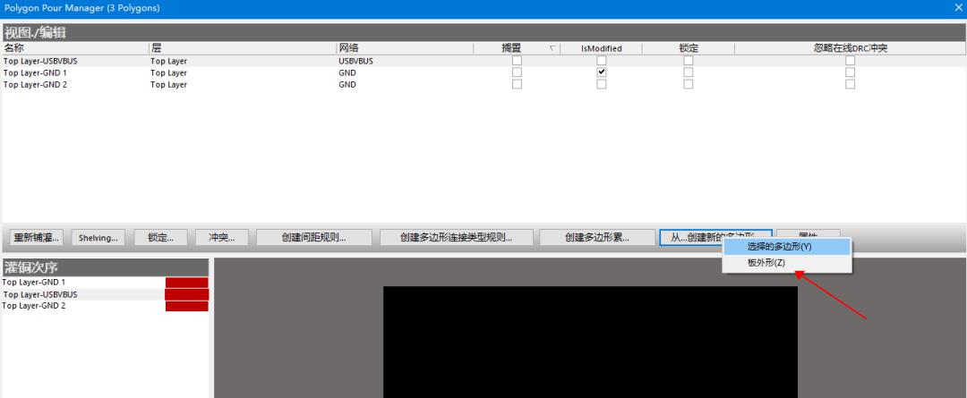This screenshot has width=967, height=398.
Task: Click the 创建间距规则... button
Action: click(313, 238)
